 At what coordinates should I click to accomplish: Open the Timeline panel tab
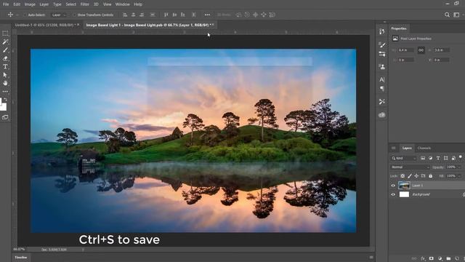click(x=21, y=257)
